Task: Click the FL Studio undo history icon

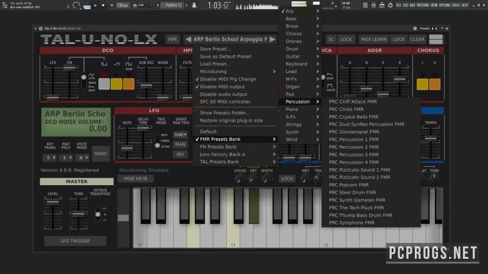Action: pyautogui.click(x=390, y=5)
